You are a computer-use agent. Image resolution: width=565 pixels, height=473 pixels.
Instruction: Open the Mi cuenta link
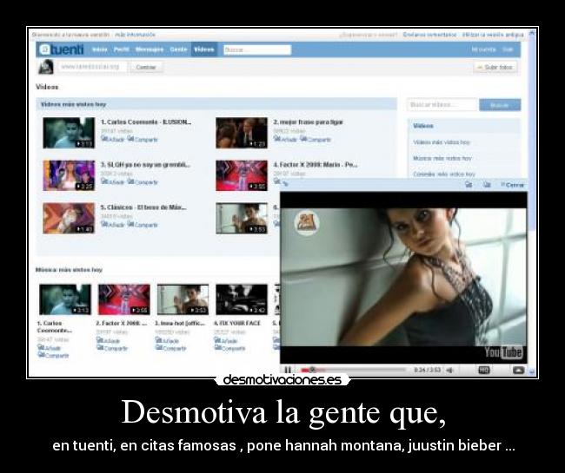coord(483,49)
